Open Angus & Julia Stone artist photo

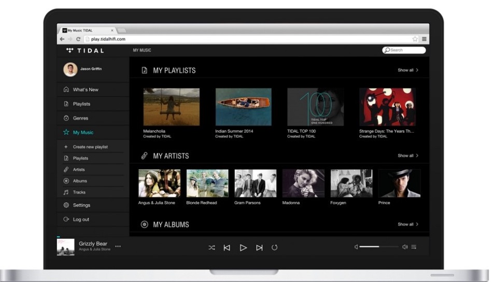click(x=160, y=184)
